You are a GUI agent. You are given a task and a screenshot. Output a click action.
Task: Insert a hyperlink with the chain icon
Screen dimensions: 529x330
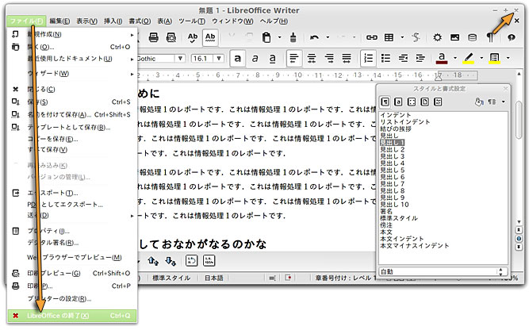tap(371, 37)
